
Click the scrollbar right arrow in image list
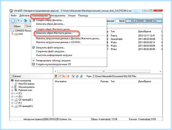pyautogui.click(x=160, y=72)
